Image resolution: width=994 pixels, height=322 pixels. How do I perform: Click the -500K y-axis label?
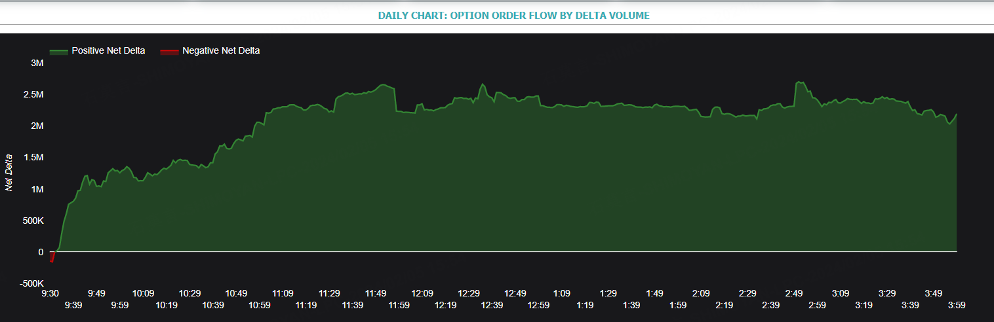click(x=31, y=283)
